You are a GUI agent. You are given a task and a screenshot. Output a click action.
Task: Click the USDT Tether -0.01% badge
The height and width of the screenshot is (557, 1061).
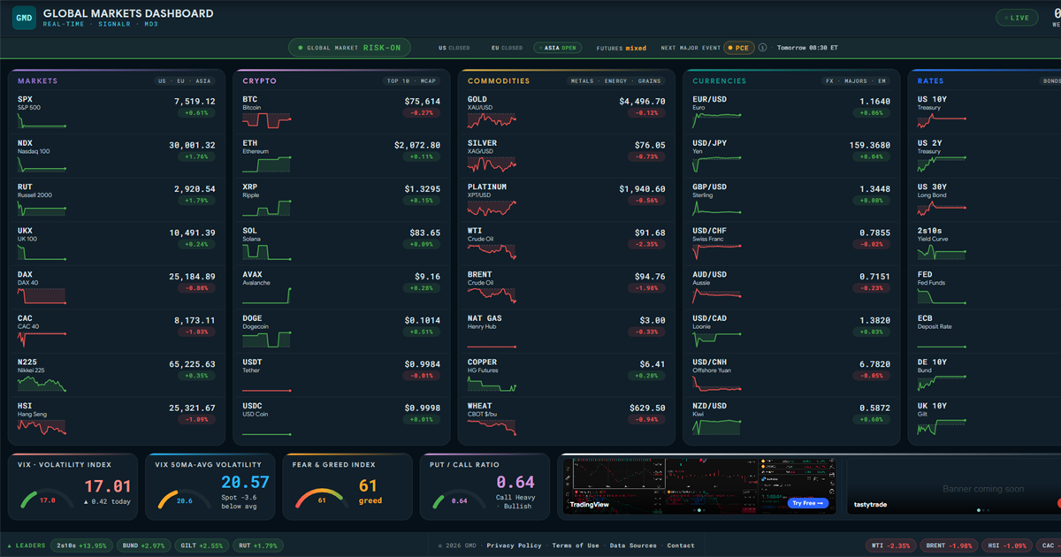coord(422,376)
